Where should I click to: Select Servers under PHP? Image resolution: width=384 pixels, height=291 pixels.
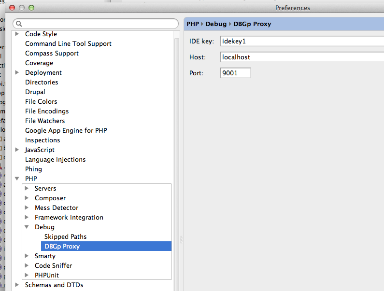pos(45,189)
